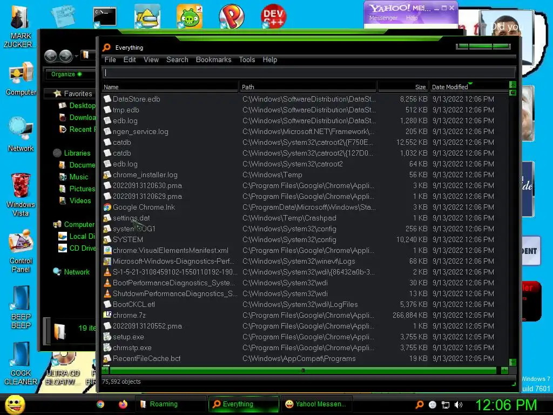The image size is (553, 415).
Task: Open DEV C++ desktop shortcut
Action: tap(273, 16)
